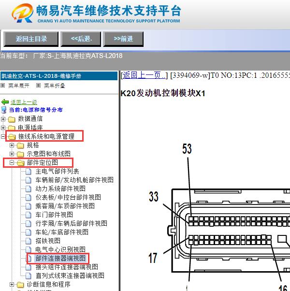Open 主电气部件列表 document
The width and height of the screenshot is (290, 291).
click(x=58, y=171)
